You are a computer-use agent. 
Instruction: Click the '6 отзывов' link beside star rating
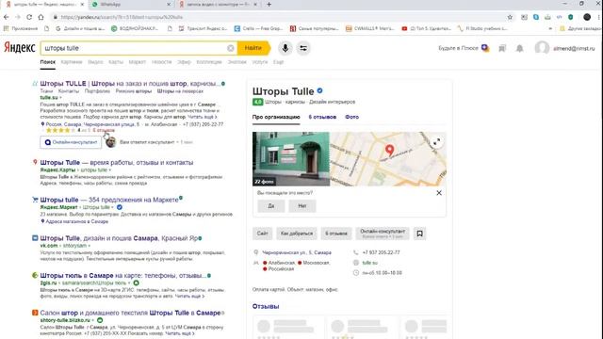pyautogui.click(x=104, y=130)
